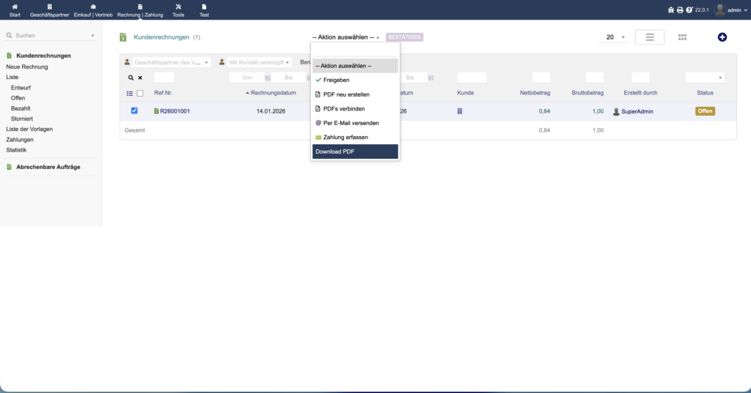Clear filters with the X icon
This screenshot has width=751, height=393.
140,78
